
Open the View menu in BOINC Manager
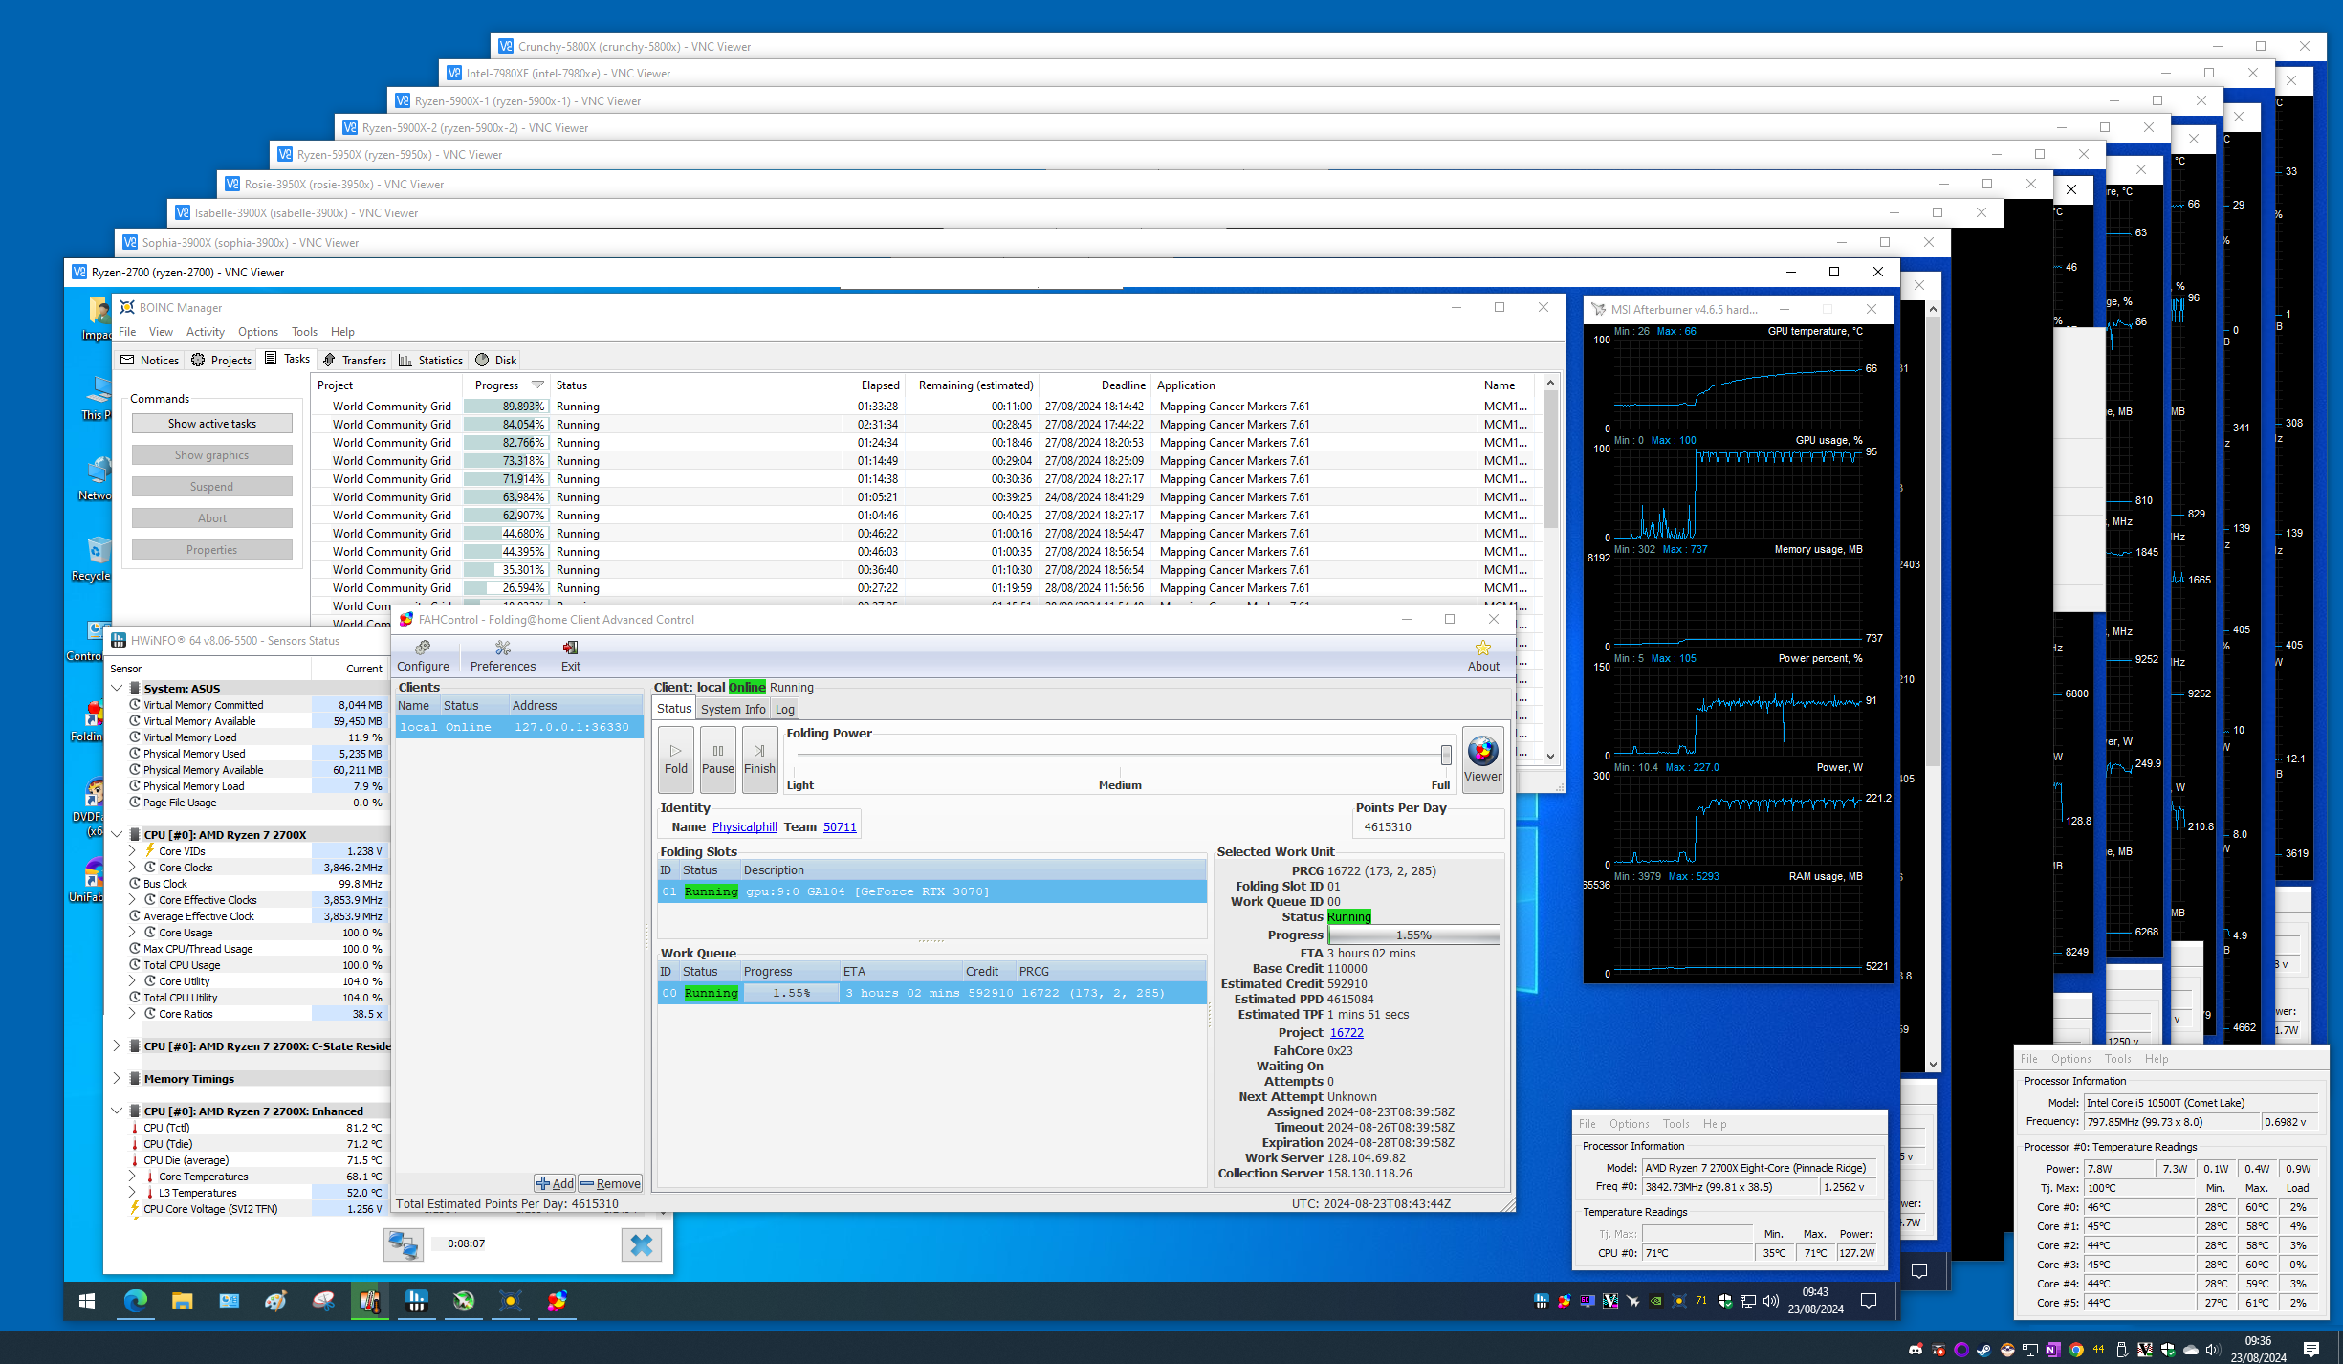pos(161,332)
